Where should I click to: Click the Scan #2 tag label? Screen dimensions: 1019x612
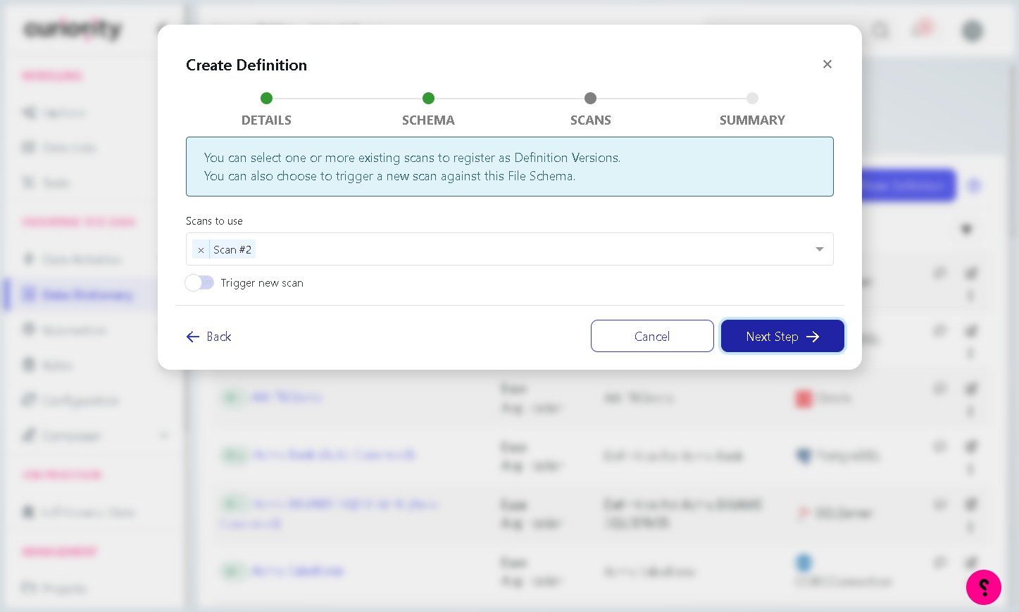[232, 250]
